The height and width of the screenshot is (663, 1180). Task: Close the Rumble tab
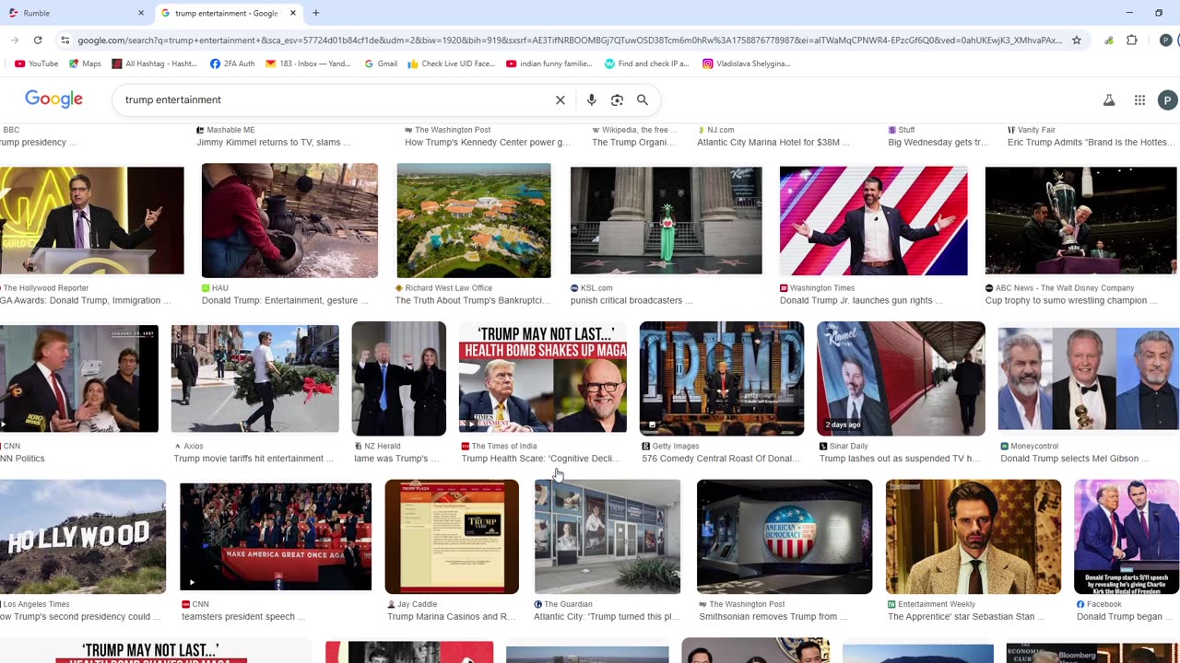(141, 13)
